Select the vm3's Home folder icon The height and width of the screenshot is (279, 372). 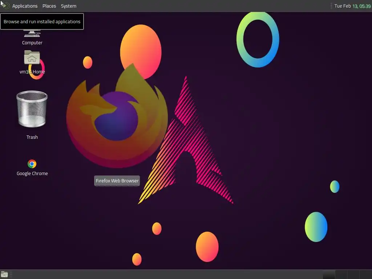click(x=32, y=62)
